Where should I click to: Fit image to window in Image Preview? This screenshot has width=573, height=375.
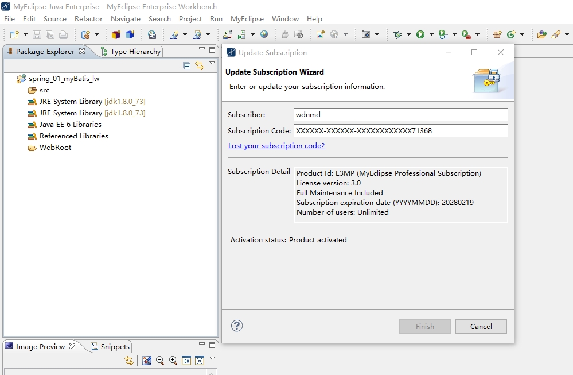click(x=200, y=361)
